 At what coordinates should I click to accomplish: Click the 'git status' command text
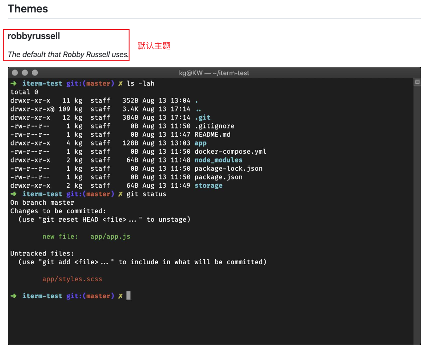pyautogui.click(x=146, y=194)
